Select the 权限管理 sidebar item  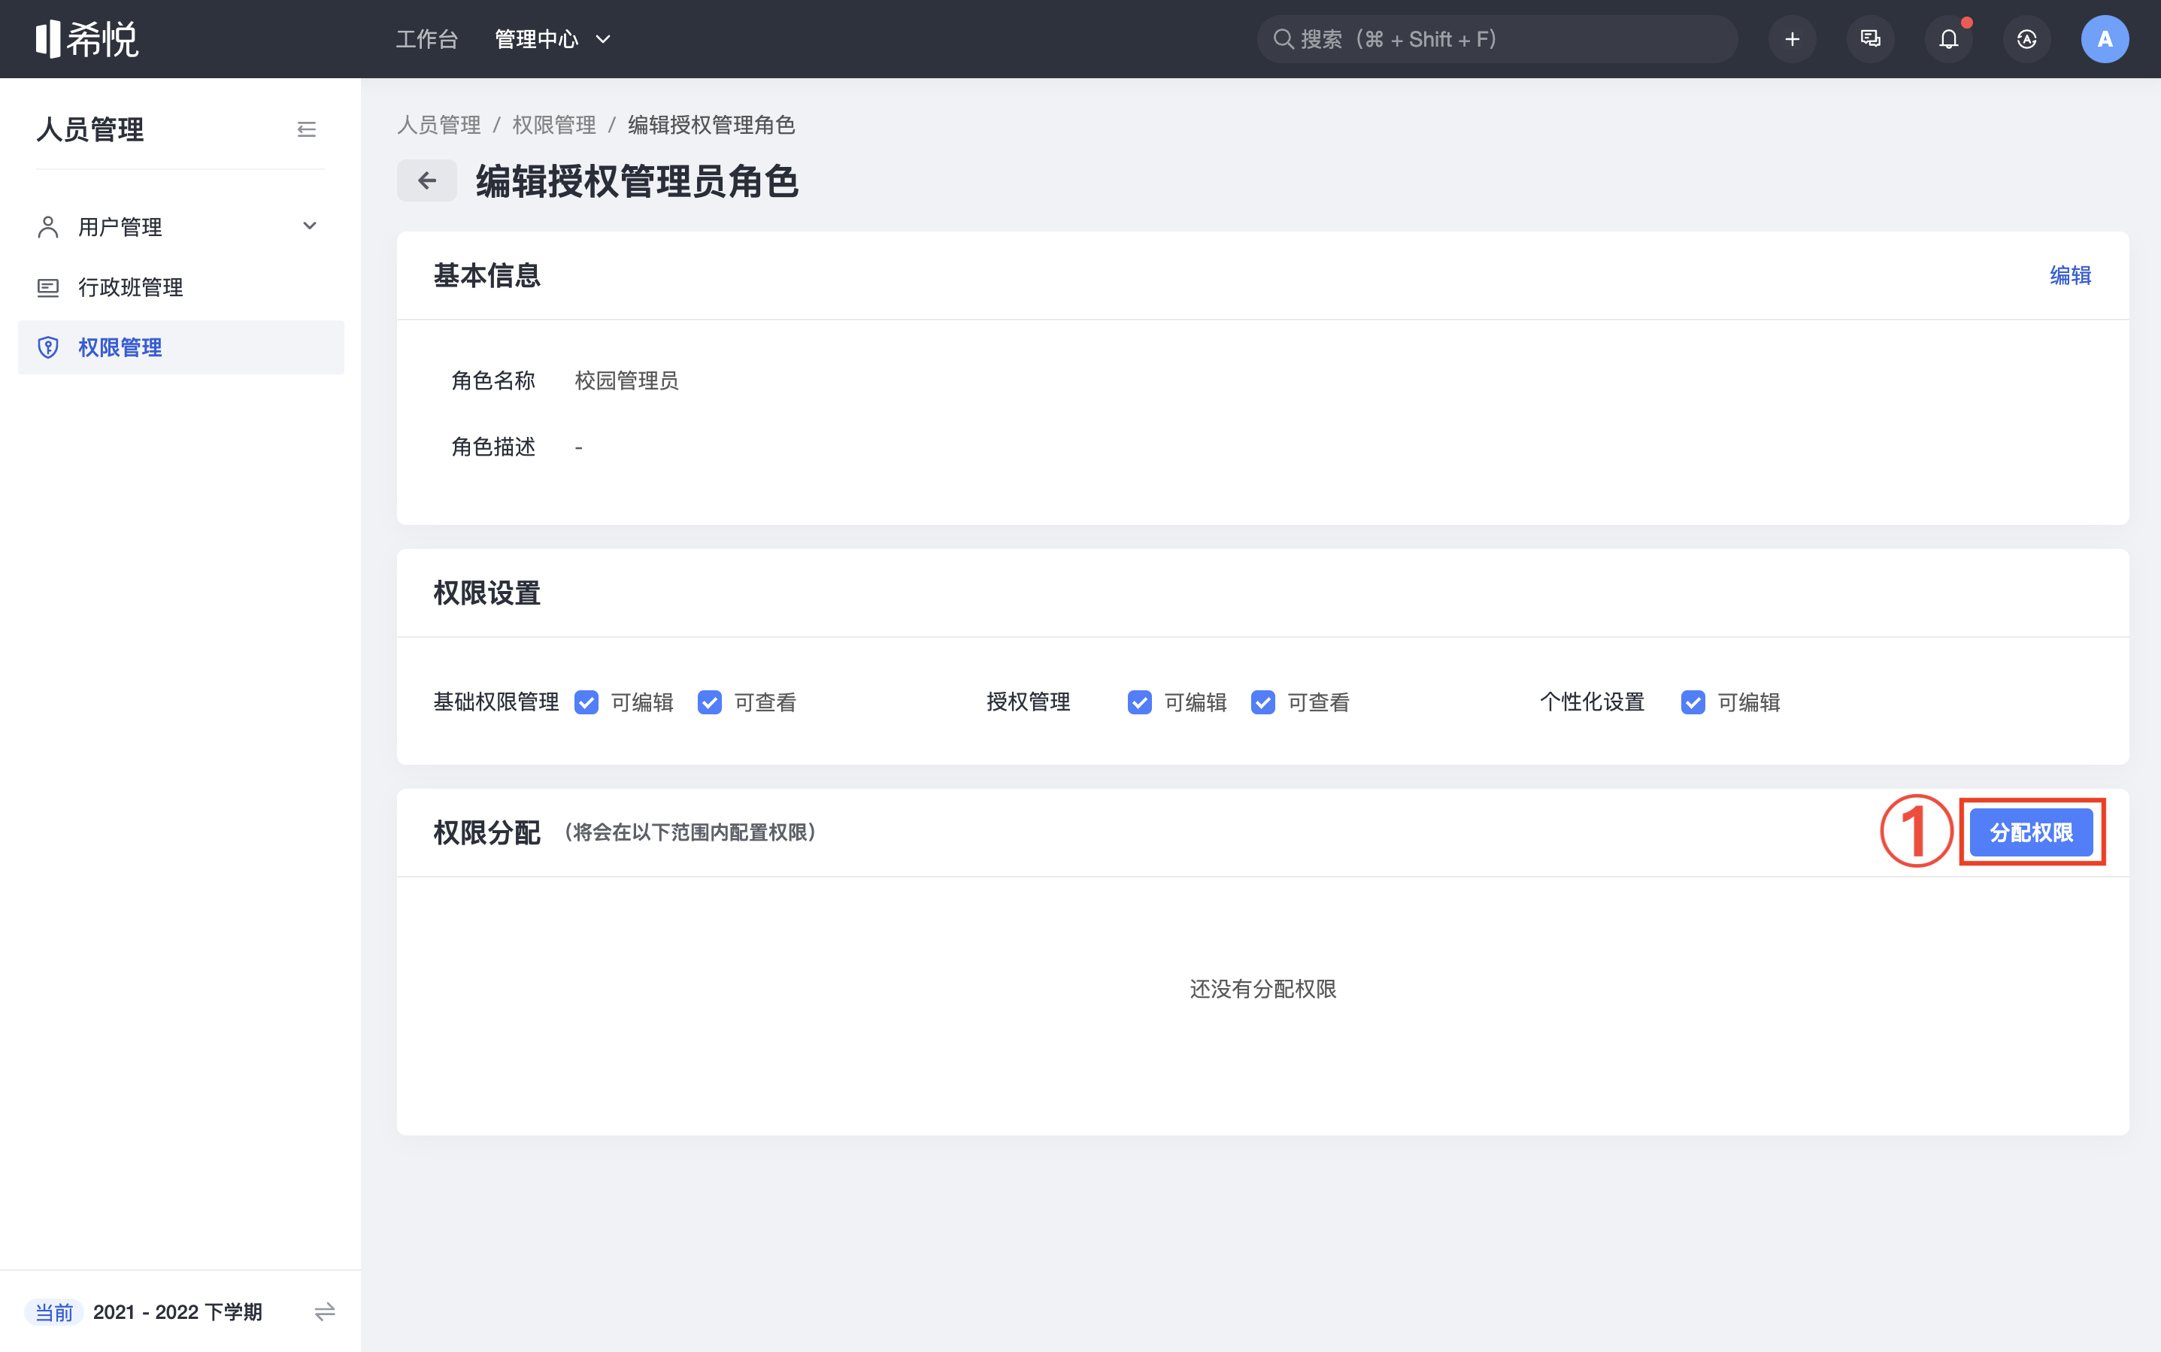[180, 347]
